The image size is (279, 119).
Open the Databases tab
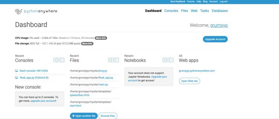pyautogui.click(x=220, y=11)
